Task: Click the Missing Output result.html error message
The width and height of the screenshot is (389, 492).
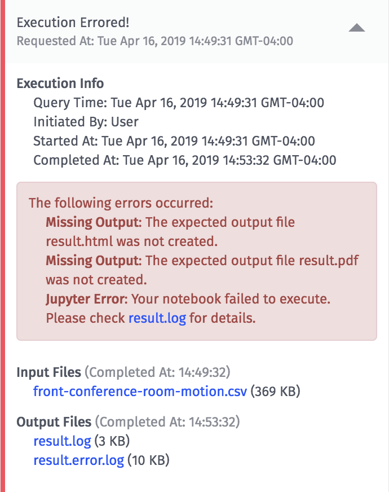Action: coord(170,232)
